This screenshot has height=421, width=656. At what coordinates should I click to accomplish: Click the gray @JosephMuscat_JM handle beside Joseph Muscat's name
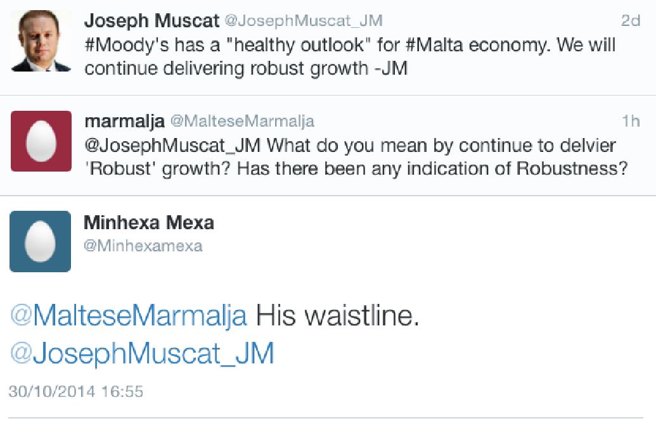(304, 21)
